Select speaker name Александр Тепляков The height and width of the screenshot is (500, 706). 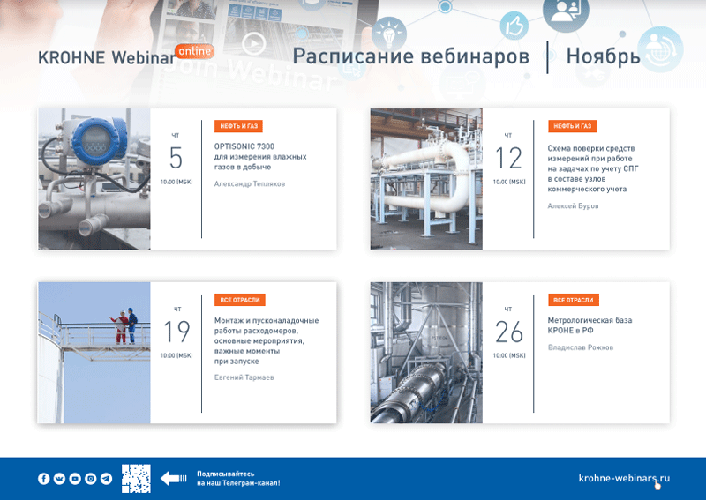[250, 183]
